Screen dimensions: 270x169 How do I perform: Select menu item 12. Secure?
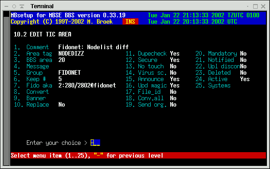pyautogui.click(x=141, y=60)
